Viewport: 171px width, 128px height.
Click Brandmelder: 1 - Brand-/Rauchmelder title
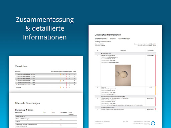coord(112,39)
